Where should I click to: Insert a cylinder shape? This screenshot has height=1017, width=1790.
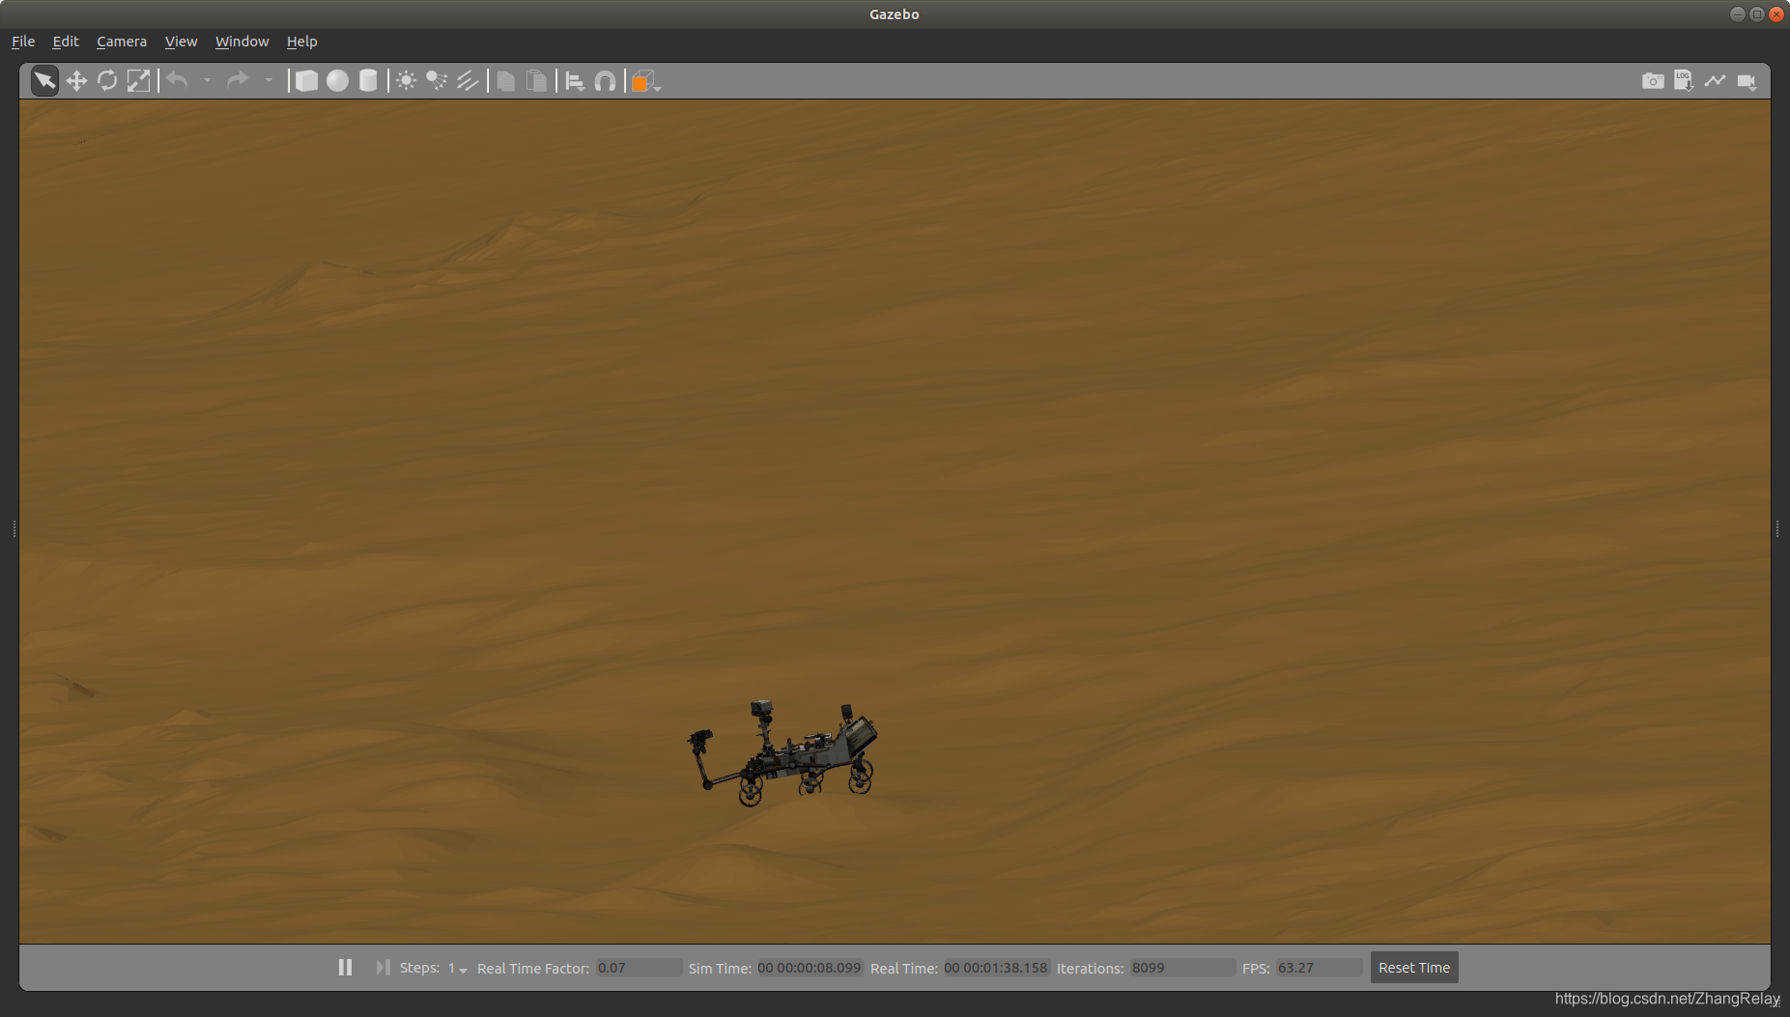click(368, 81)
